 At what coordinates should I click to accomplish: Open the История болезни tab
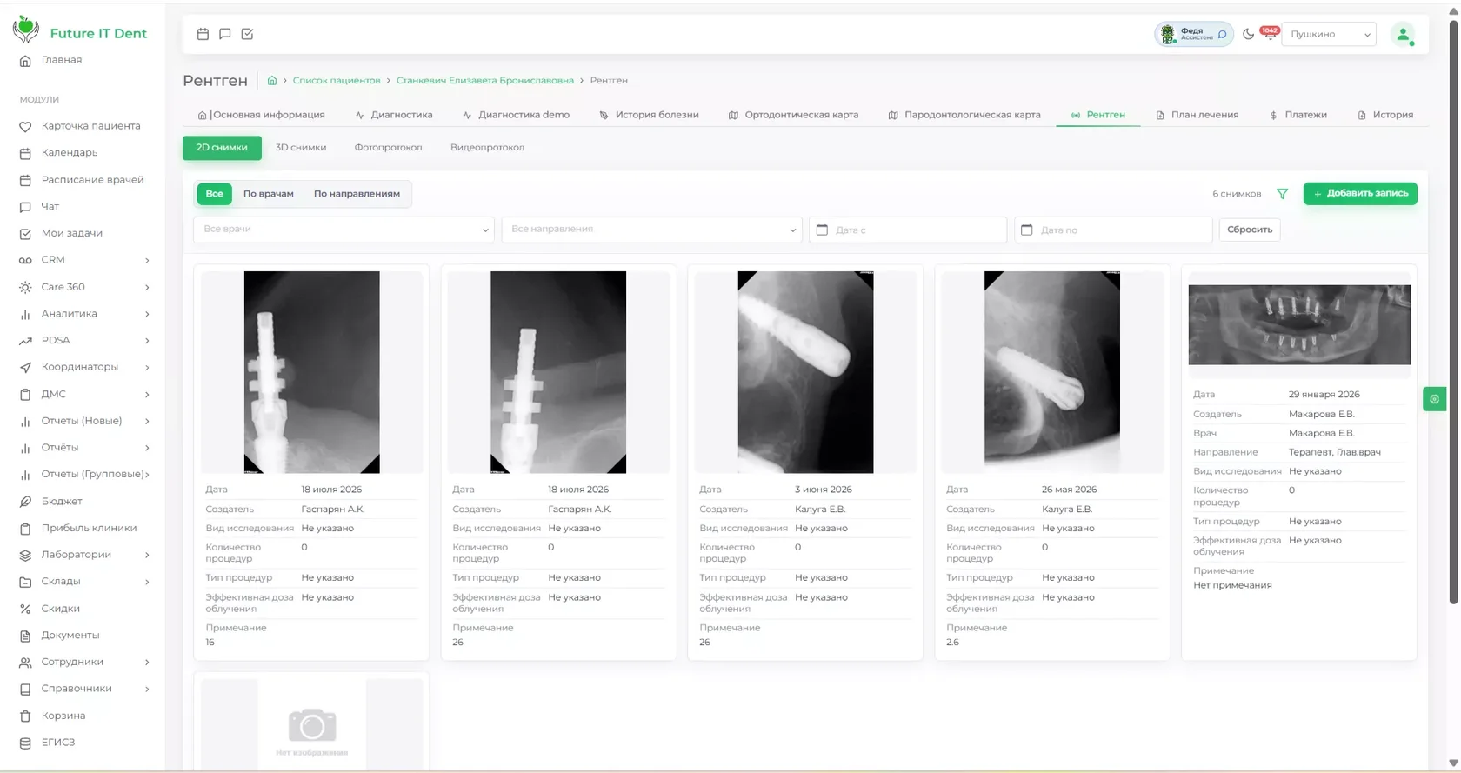(649, 115)
